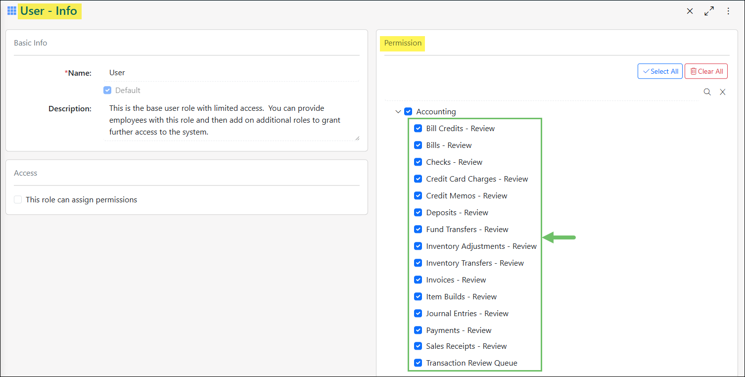Uncheck Credit Card Charges - Review checkbox

point(418,179)
